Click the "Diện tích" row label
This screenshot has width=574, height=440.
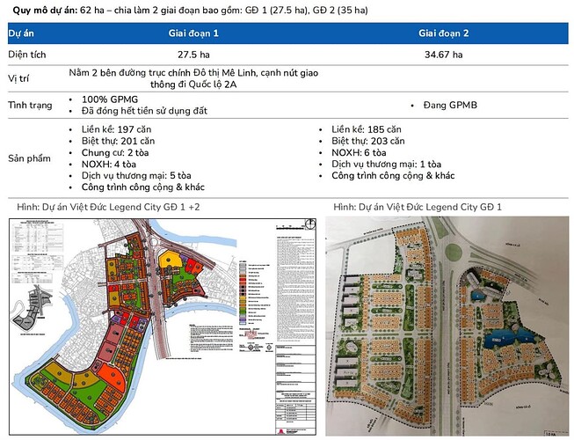(27, 55)
